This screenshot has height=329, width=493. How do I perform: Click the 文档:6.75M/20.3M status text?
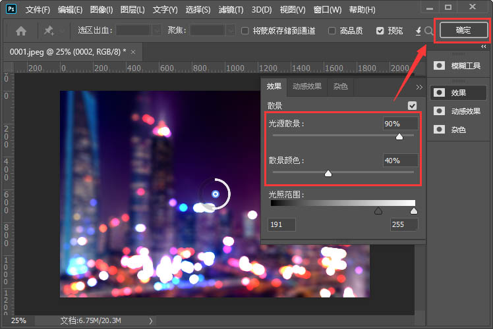[x=90, y=321]
